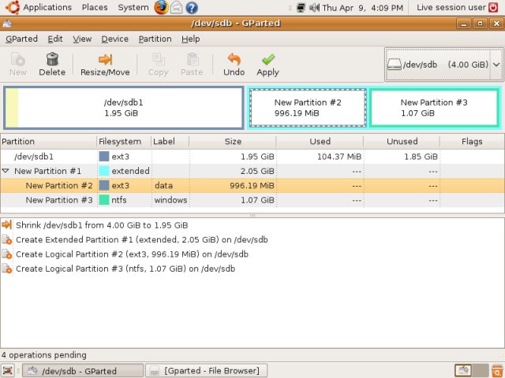Click the Flags column header

pyautogui.click(x=472, y=142)
